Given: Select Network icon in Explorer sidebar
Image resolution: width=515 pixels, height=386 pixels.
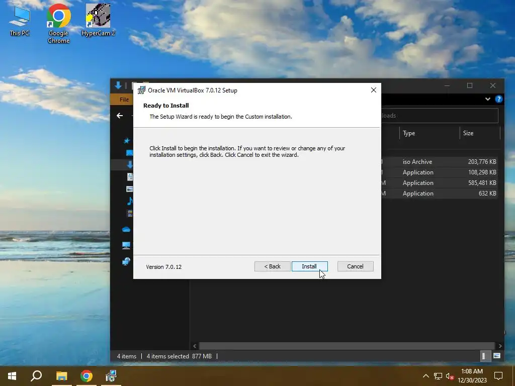Looking at the screenshot, I should pos(126,261).
